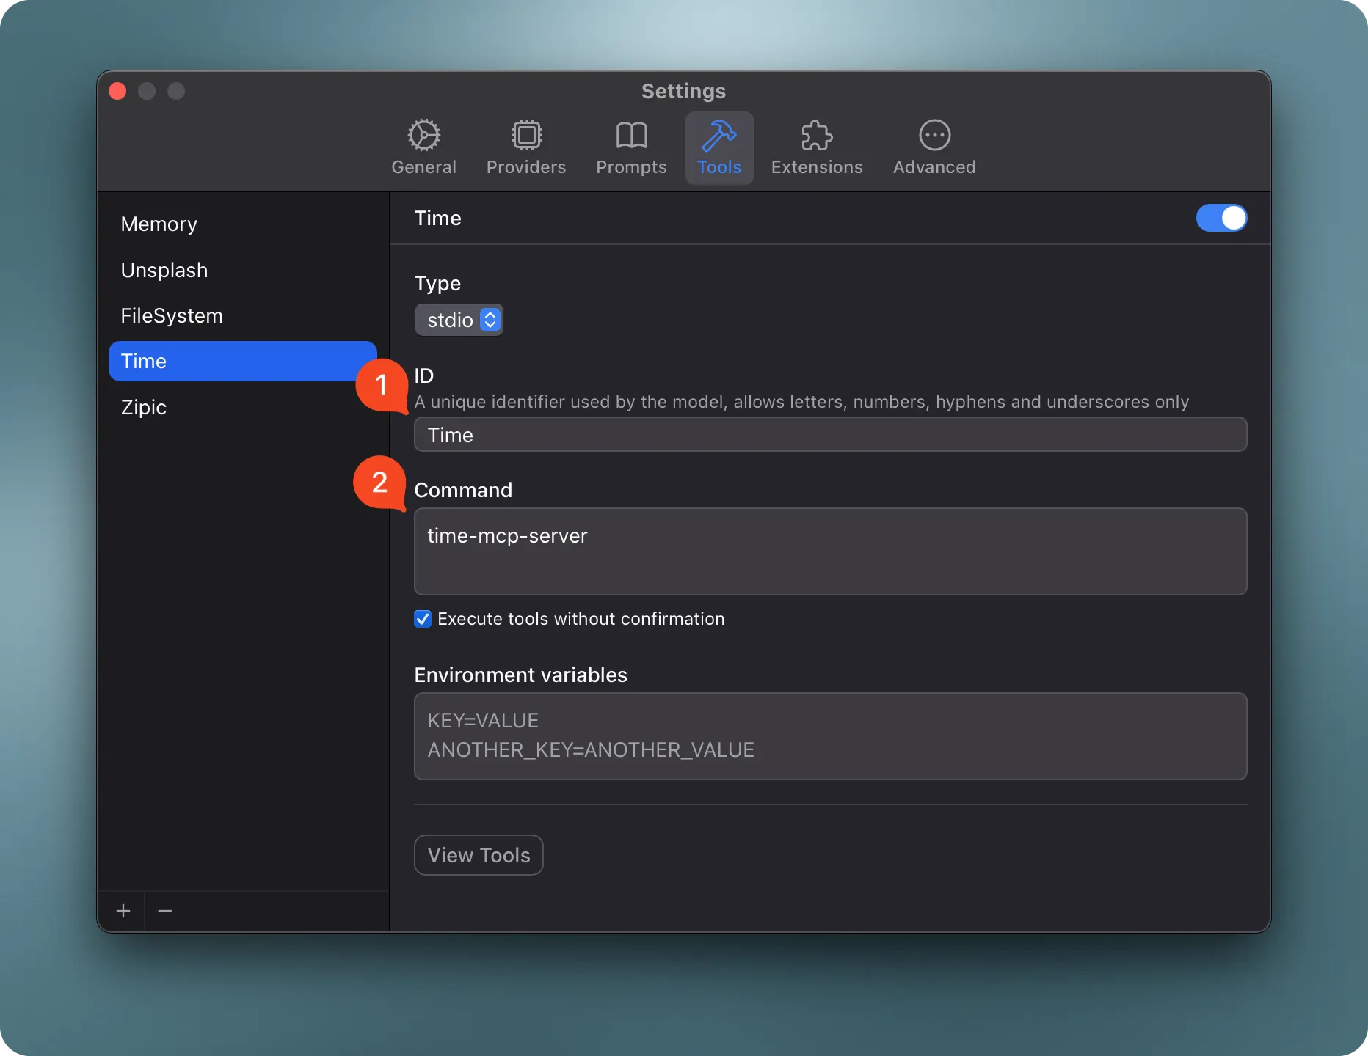Click the minus icon to remove a tool
1368x1056 pixels.
[x=164, y=911]
